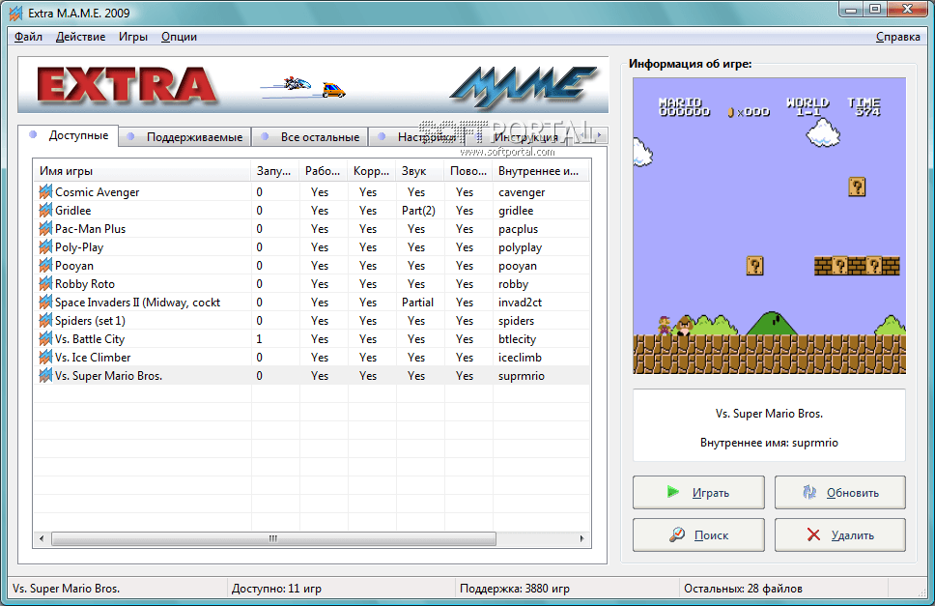Sort by the Рабо... column header

pyautogui.click(x=324, y=171)
